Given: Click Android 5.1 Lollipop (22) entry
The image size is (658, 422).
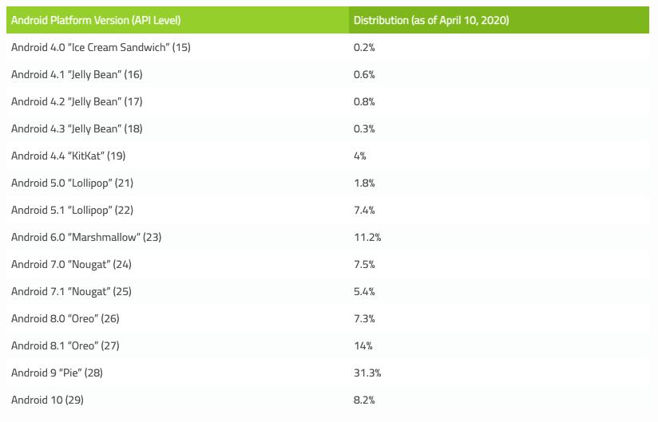Looking at the screenshot, I should click(x=72, y=210).
